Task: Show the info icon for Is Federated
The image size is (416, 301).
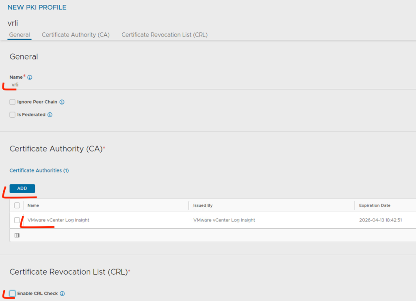Action: (x=50, y=115)
